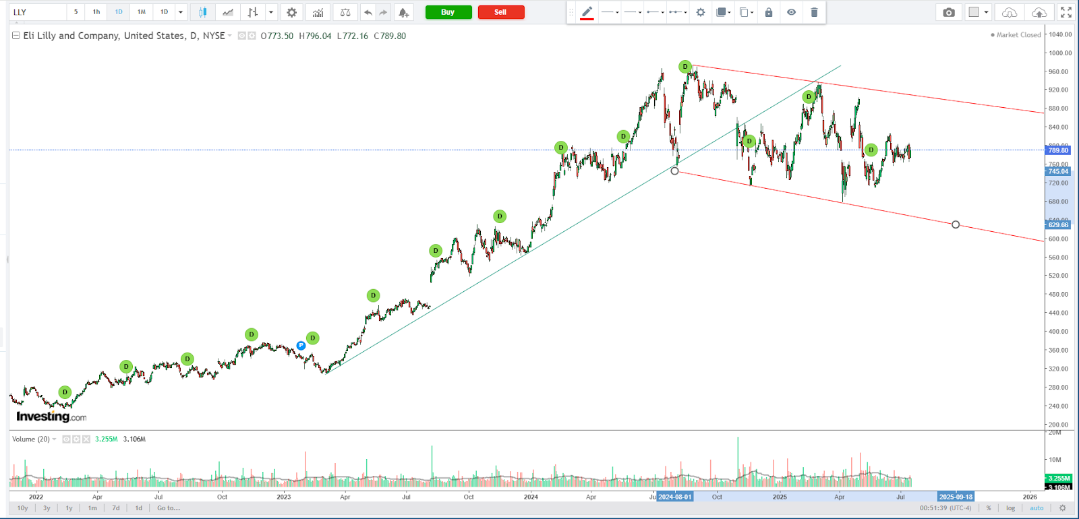Viewport: 1079px width, 519px height.
Task: Open visual order layers dropdown
Action: (x=724, y=12)
